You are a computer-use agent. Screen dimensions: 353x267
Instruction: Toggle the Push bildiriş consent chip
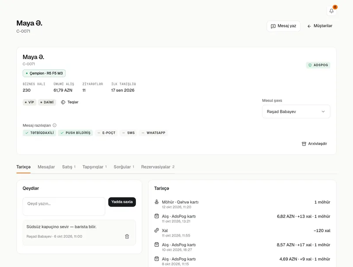point(75,133)
